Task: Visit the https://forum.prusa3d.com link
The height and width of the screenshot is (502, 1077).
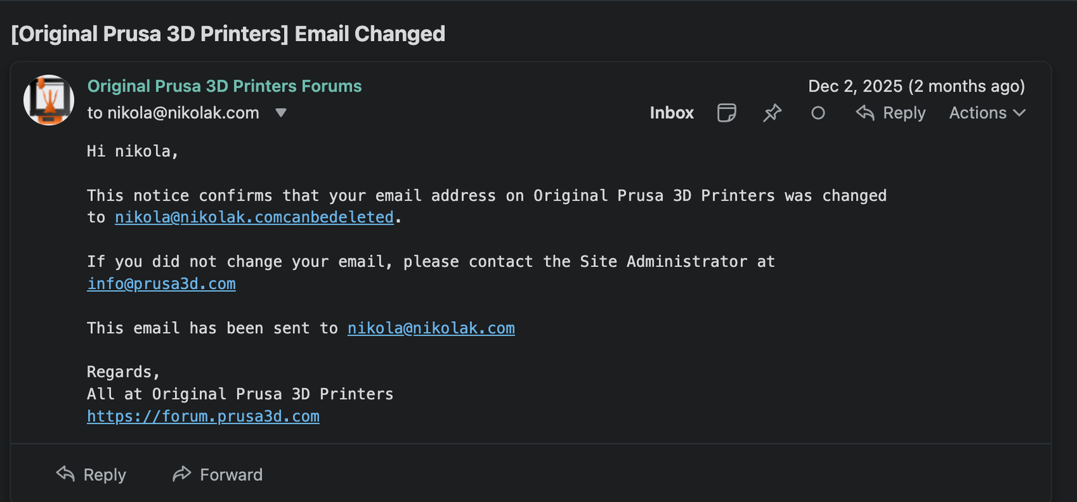Action: pos(203,417)
